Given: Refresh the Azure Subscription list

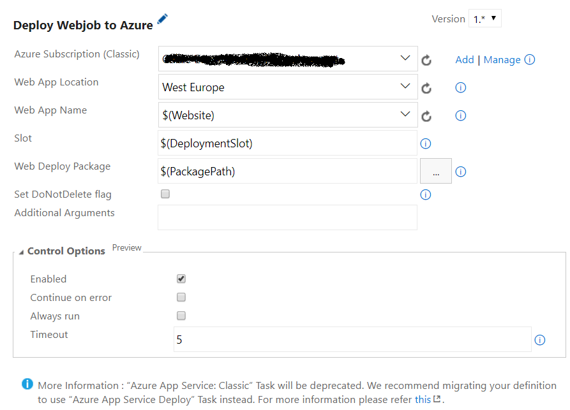Looking at the screenshot, I should pyautogui.click(x=426, y=60).
